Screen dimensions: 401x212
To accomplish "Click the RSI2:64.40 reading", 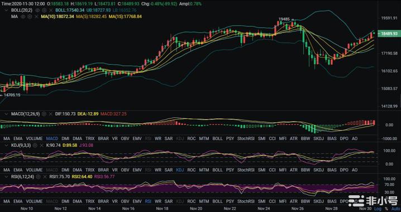I will pos(82,176).
